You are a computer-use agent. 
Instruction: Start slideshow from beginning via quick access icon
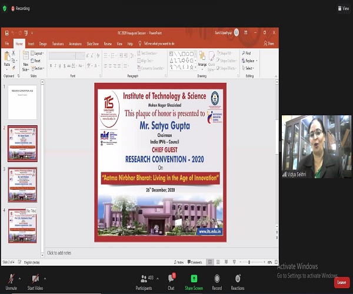click(x=26, y=33)
